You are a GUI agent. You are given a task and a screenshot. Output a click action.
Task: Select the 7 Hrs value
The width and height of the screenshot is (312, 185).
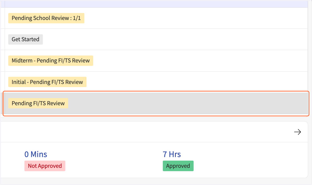click(x=172, y=154)
